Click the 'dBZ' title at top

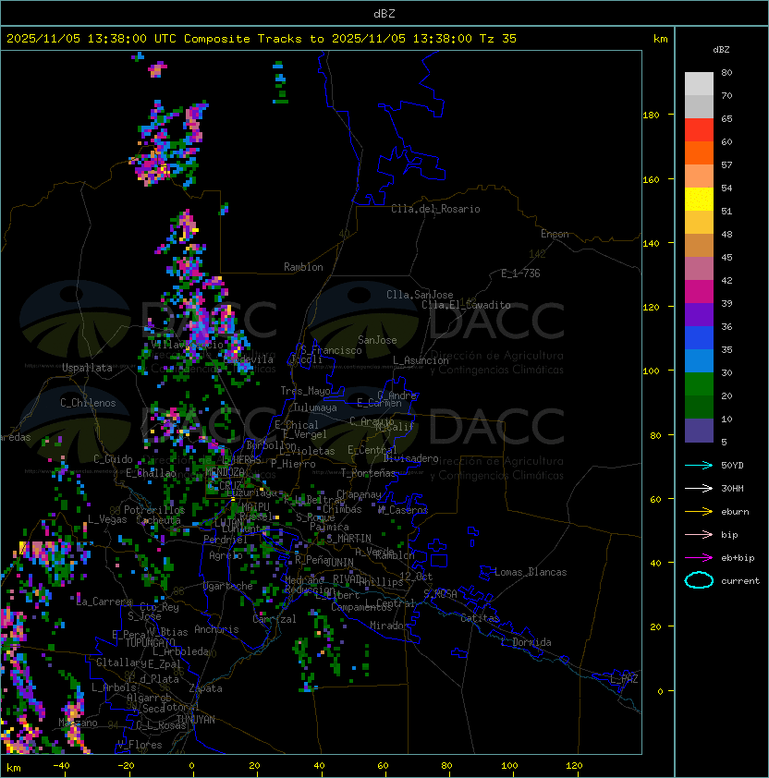coord(384,14)
